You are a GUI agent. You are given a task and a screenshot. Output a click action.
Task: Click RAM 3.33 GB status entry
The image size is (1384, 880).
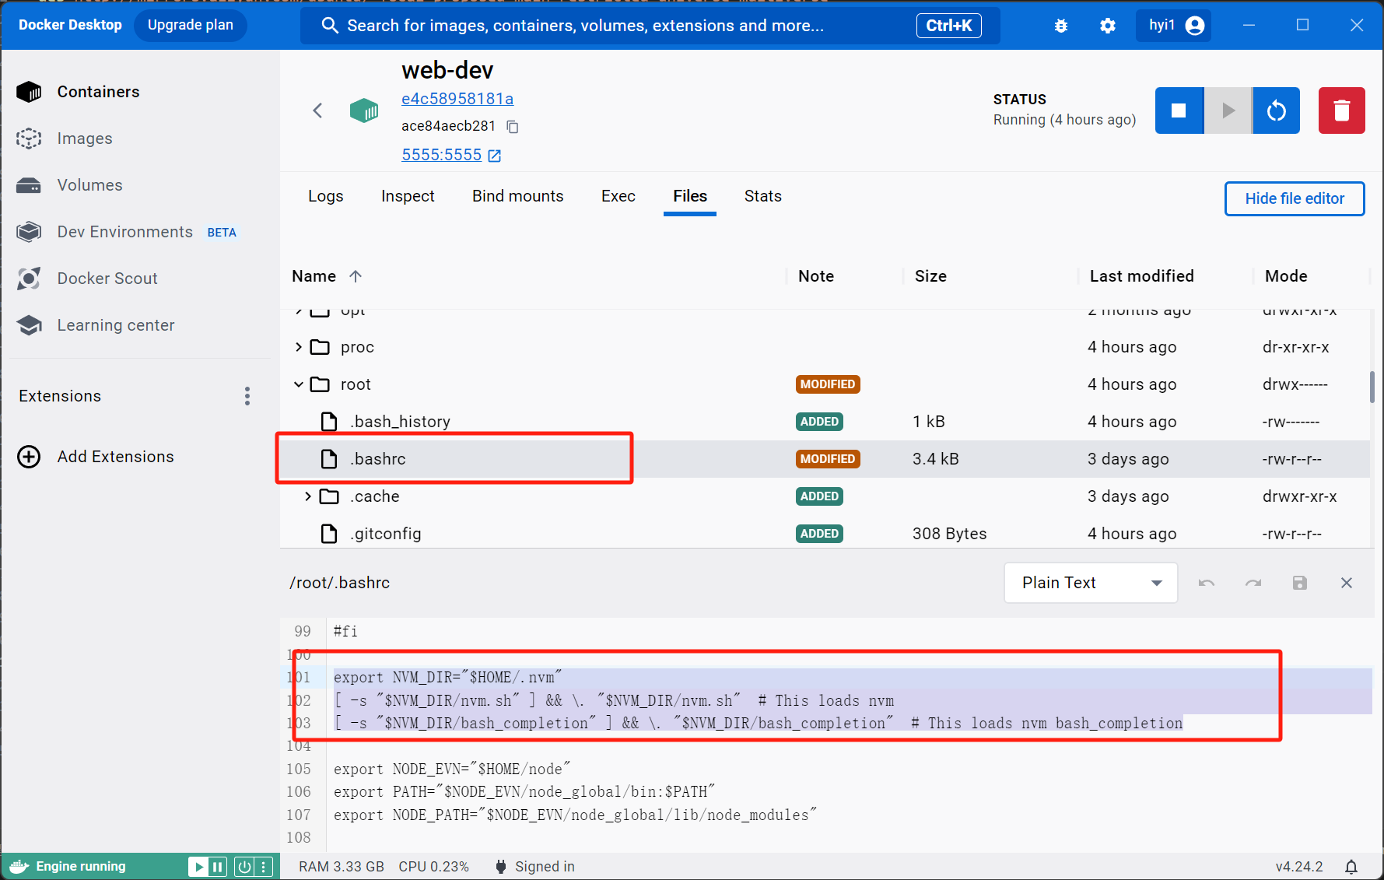pos(341,867)
